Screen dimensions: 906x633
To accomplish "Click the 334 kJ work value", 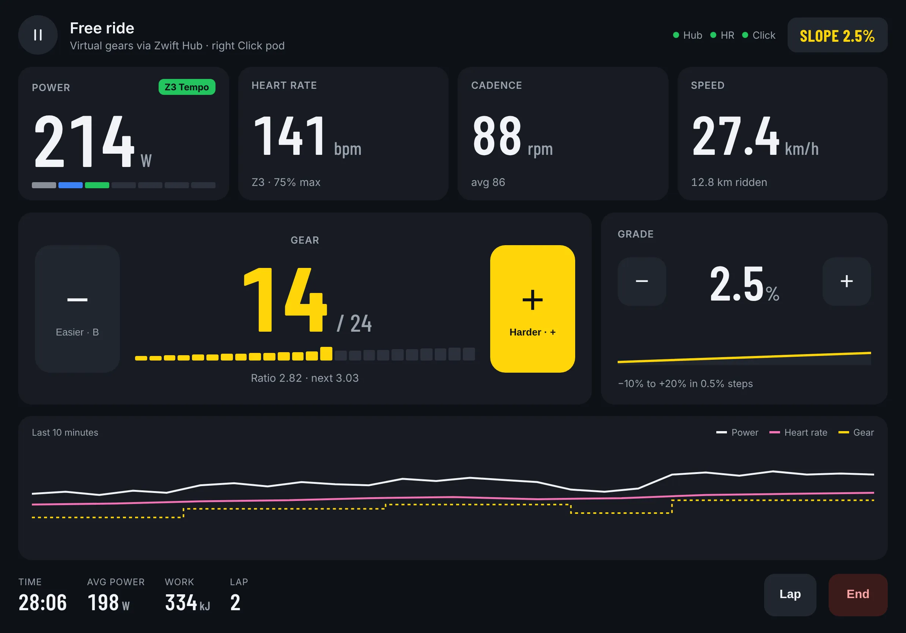I will click(x=187, y=603).
